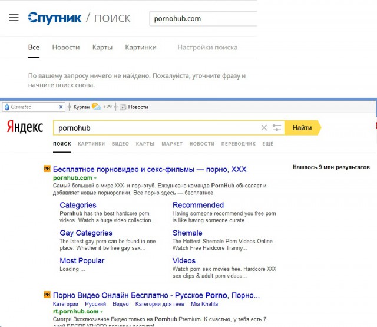377x327 pixels.
Task: Open the Sputnik Карты tab
Action: tap(102, 47)
